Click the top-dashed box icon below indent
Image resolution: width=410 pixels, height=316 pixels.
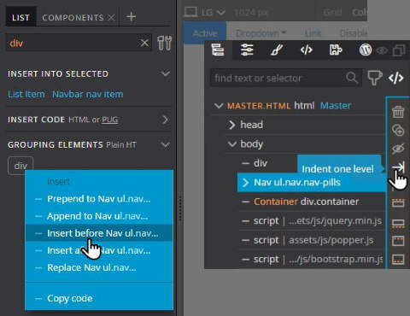point(398,202)
